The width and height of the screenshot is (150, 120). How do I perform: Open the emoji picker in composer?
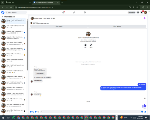(x=142, y=112)
